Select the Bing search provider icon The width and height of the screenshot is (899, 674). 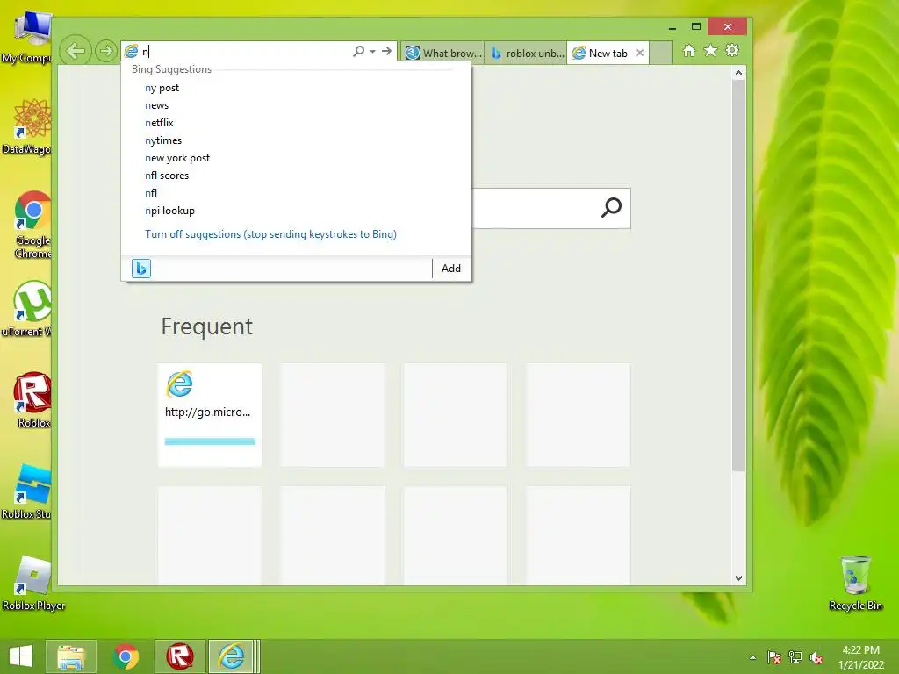point(141,269)
